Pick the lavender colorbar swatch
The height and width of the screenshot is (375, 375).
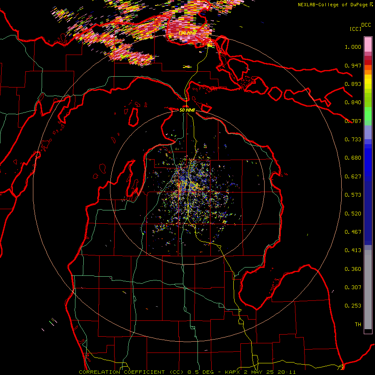(x=368, y=132)
